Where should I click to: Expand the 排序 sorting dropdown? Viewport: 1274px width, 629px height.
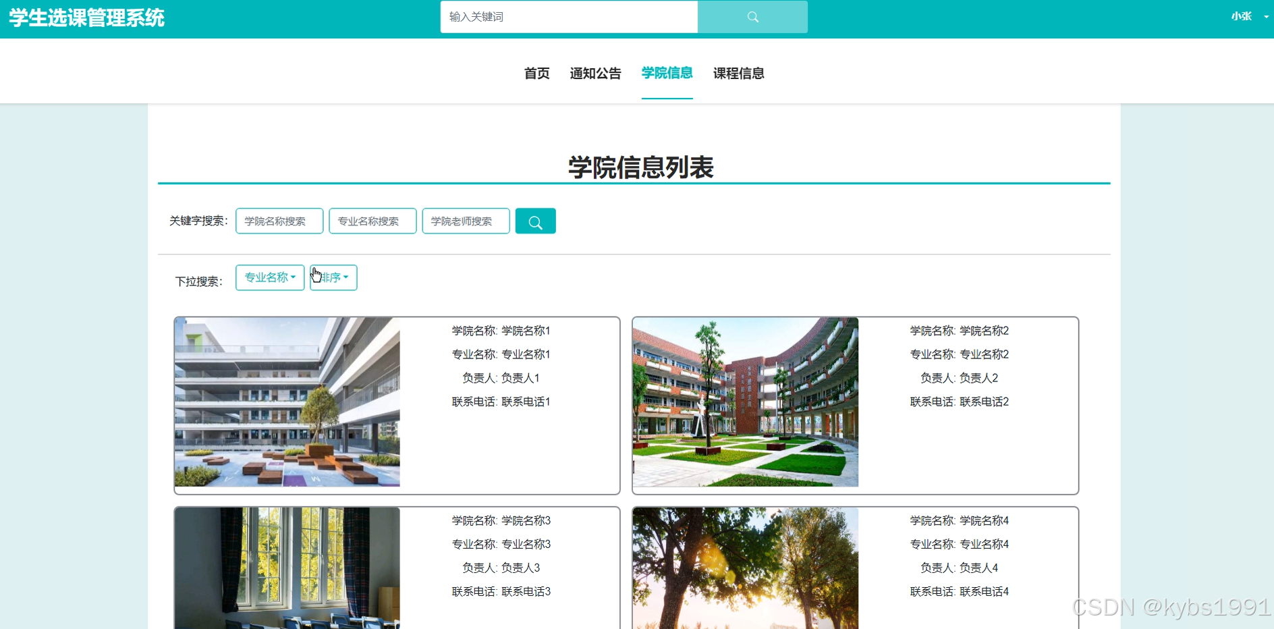[x=333, y=277]
